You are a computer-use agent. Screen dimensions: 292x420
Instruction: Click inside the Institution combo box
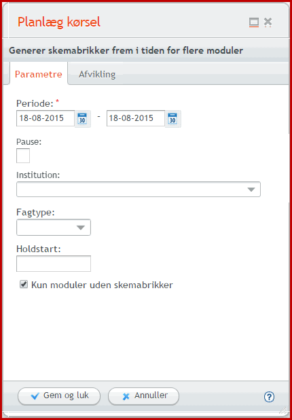tap(139, 190)
